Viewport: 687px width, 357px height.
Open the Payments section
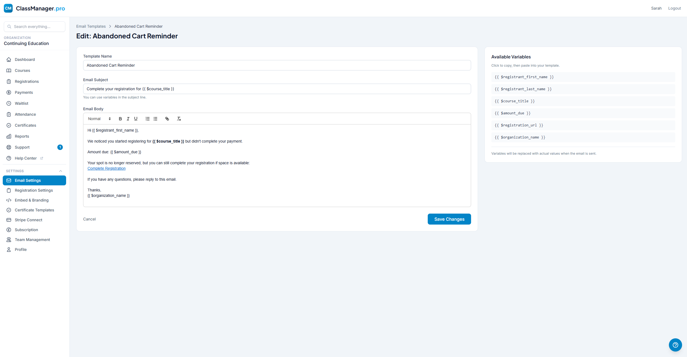24,92
